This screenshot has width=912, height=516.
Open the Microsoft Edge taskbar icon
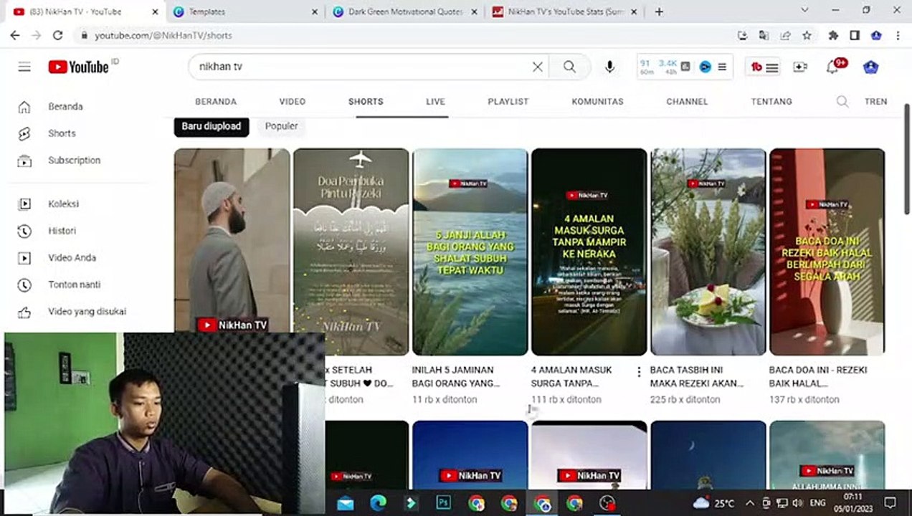378,502
